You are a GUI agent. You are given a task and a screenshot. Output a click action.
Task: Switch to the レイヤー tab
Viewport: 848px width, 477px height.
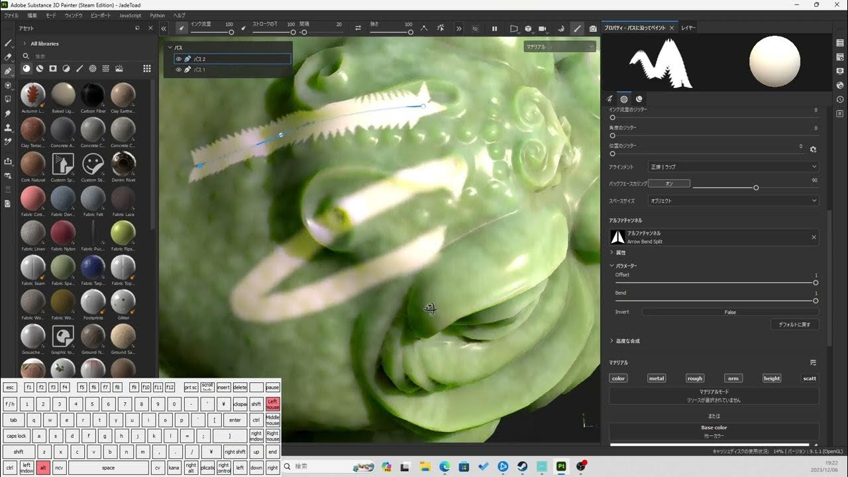[x=688, y=28]
